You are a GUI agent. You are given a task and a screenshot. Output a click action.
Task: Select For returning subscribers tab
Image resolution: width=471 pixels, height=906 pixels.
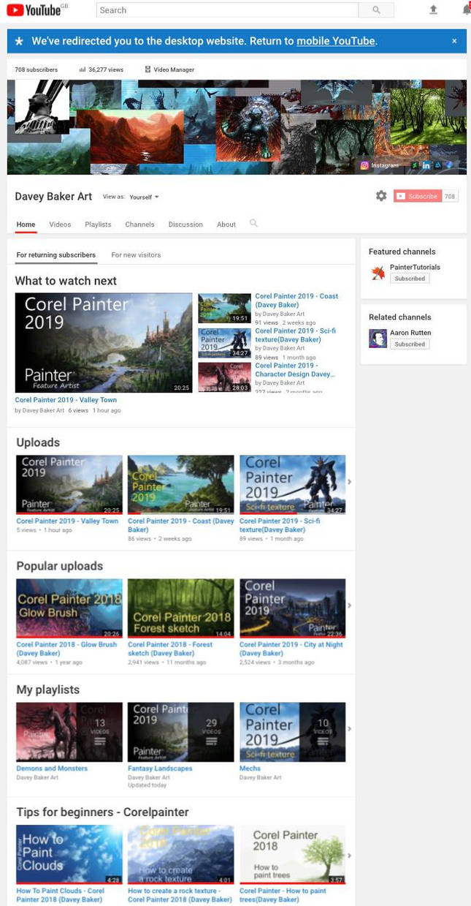pos(55,255)
